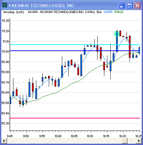Click the empty horizontal scrollbar track

[x=64, y=141]
